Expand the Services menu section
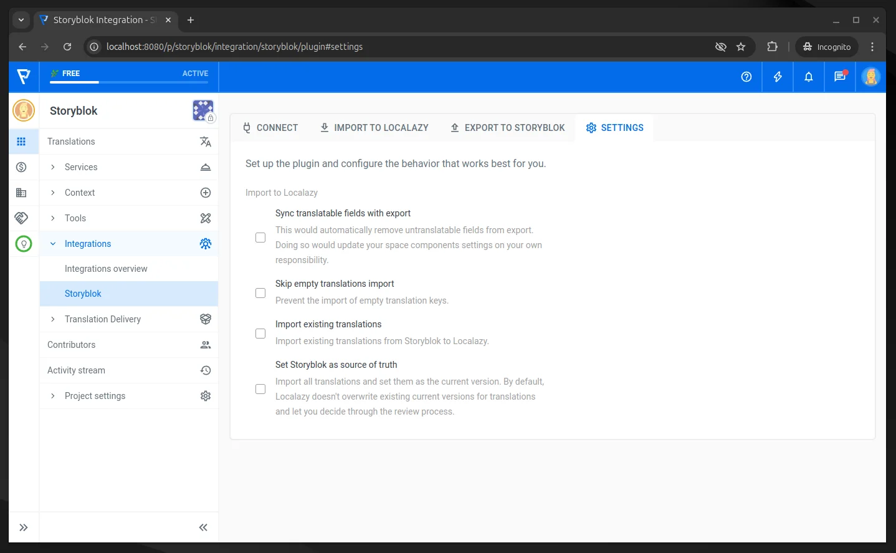Image resolution: width=896 pixels, height=553 pixels. [x=81, y=167]
